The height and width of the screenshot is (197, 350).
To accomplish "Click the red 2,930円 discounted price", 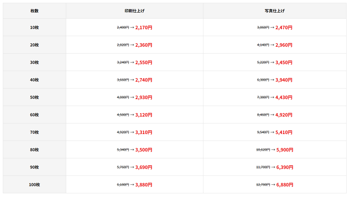I will tap(144, 98).
